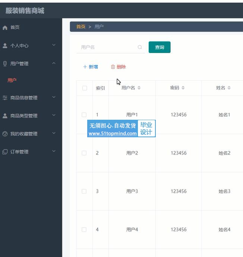The height and width of the screenshot is (257, 243).
Task: Open the 订单管理 menu label
Action: 19,152
